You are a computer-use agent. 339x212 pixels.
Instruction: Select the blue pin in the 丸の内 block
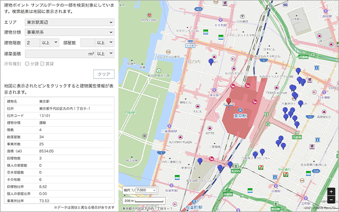click(211, 62)
